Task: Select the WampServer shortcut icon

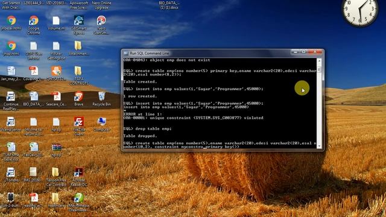Action: click(11, 122)
